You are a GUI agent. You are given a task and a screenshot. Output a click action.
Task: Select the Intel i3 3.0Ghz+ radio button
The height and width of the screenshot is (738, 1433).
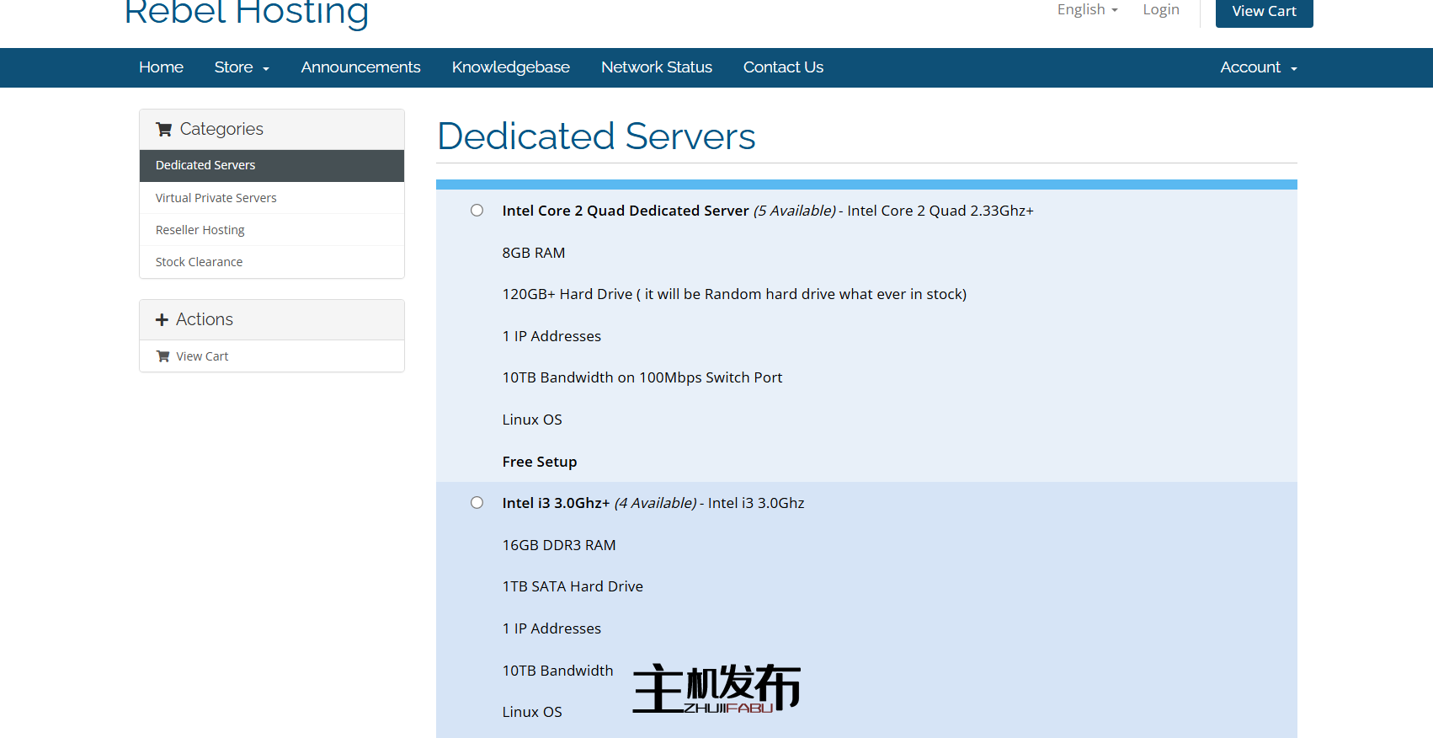477,503
